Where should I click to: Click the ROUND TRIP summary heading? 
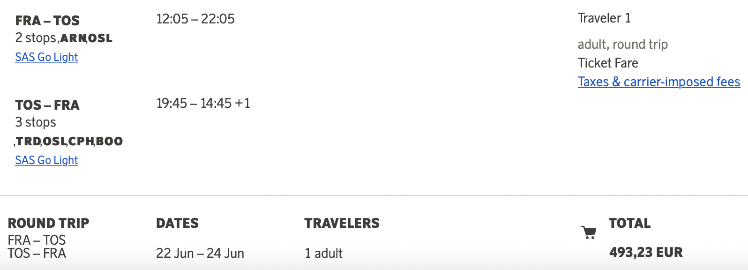49,223
